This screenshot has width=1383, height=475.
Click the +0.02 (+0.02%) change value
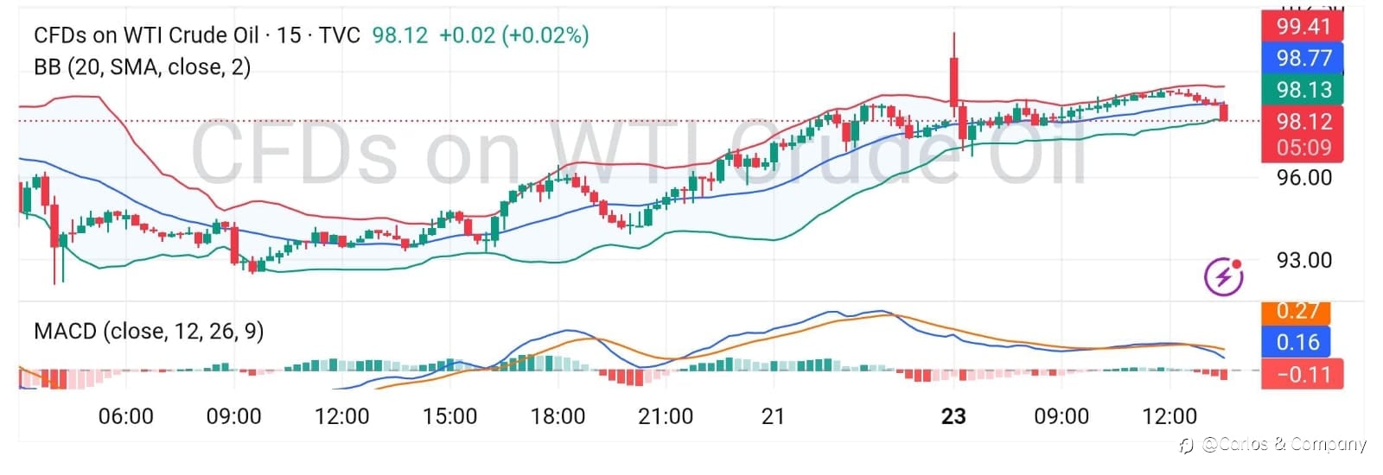pos(513,35)
